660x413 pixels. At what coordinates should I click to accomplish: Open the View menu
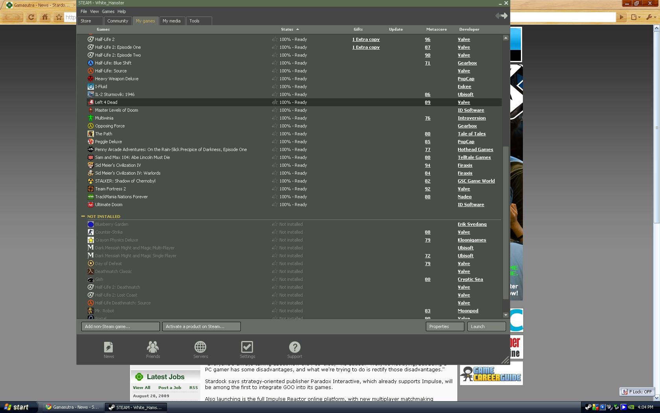click(94, 11)
